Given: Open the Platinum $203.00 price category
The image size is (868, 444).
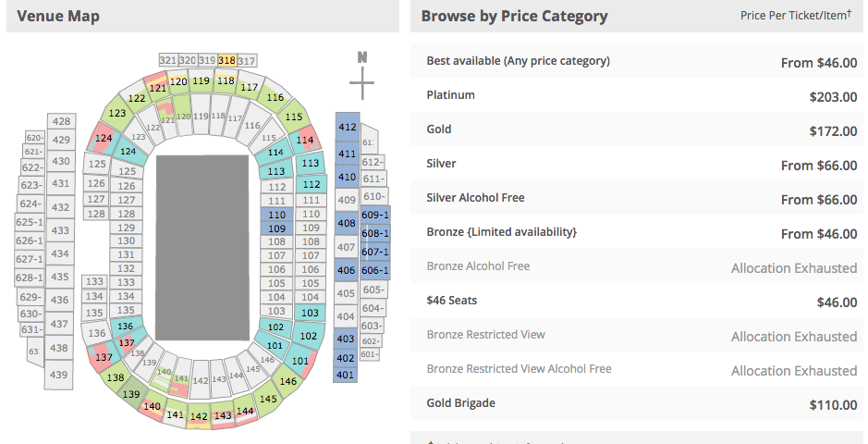Looking at the screenshot, I should pos(637,95).
